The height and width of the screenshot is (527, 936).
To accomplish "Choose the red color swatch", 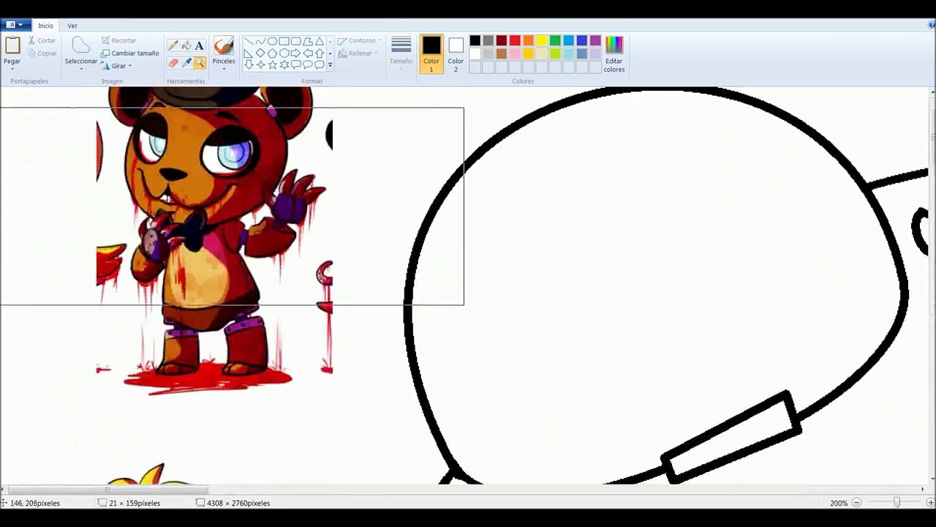I will pyautogui.click(x=515, y=40).
